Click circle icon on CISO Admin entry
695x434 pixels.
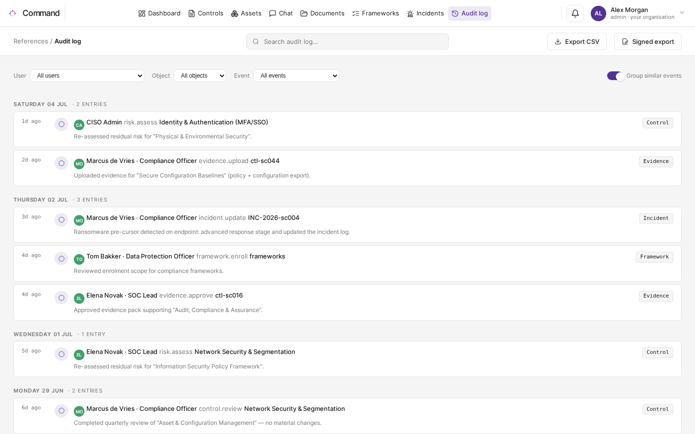coord(61,124)
